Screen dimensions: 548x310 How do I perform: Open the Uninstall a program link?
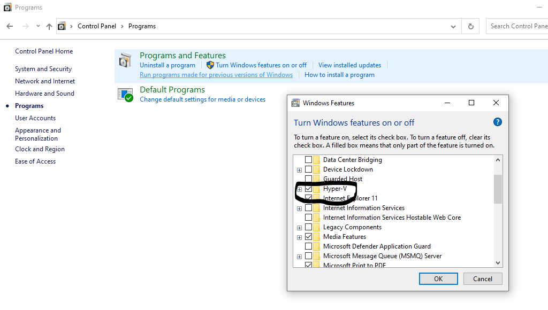pyautogui.click(x=168, y=65)
